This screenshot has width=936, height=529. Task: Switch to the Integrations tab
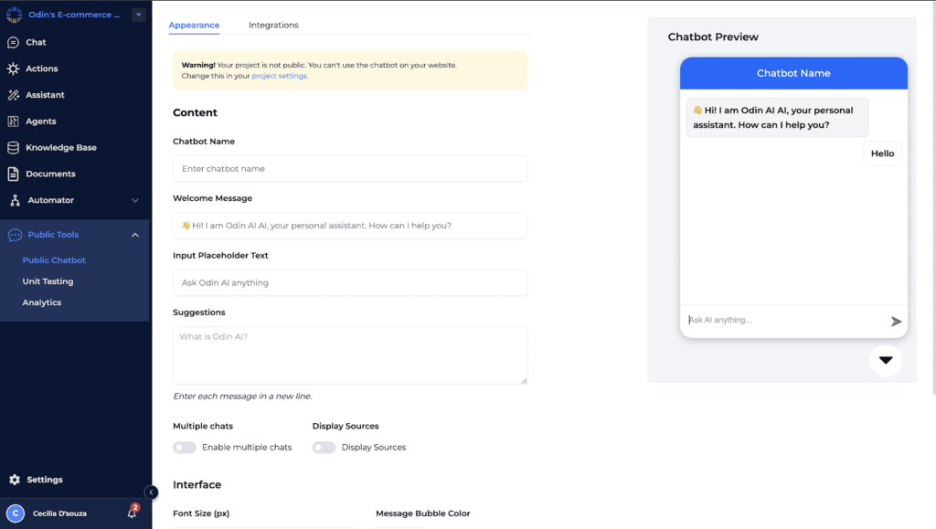pos(273,26)
